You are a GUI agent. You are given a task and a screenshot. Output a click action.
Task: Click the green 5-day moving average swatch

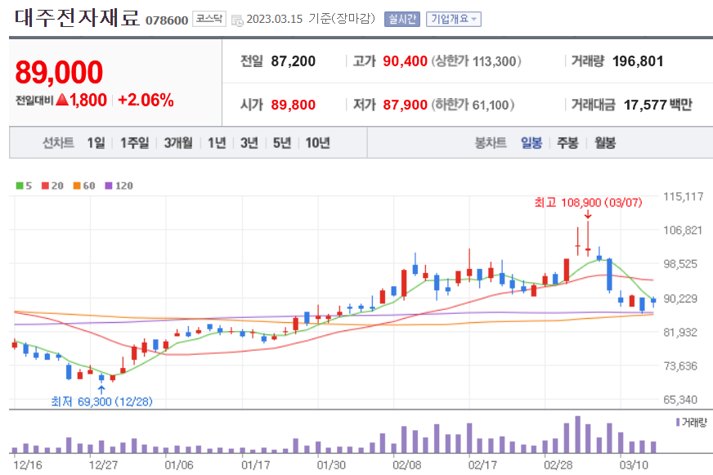click(x=20, y=186)
